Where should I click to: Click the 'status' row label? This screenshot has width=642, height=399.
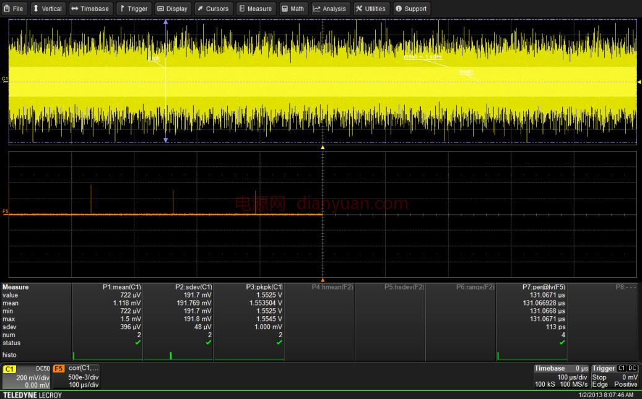12,343
